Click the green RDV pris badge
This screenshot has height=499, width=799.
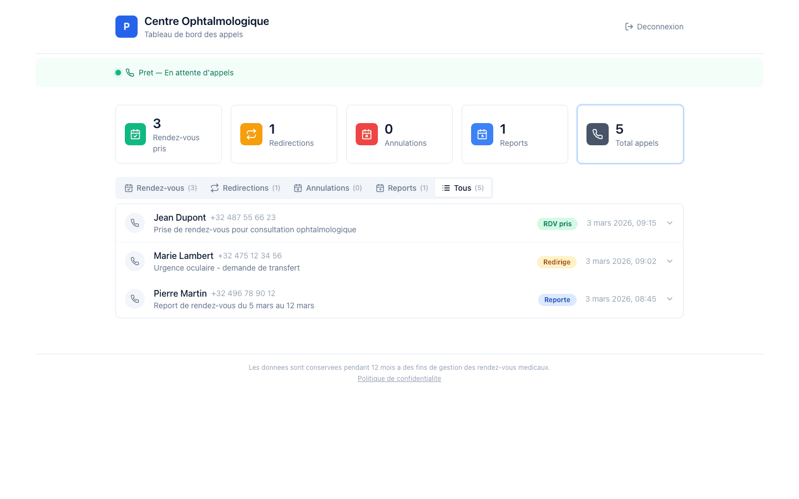[557, 223]
